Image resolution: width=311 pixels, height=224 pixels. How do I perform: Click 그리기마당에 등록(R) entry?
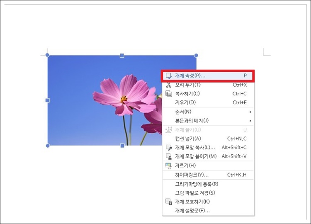(208, 184)
